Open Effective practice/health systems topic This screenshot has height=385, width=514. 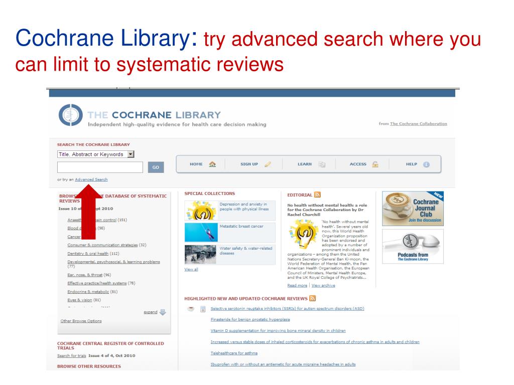click(97, 283)
